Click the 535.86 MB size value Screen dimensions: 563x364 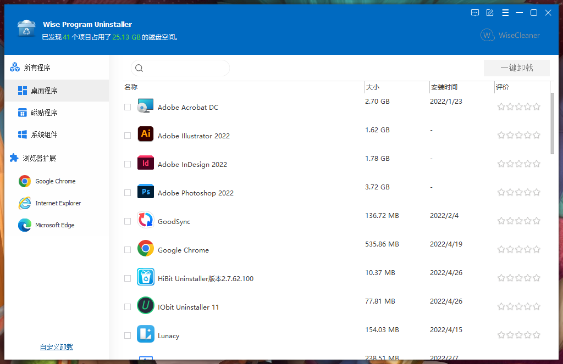(382, 244)
